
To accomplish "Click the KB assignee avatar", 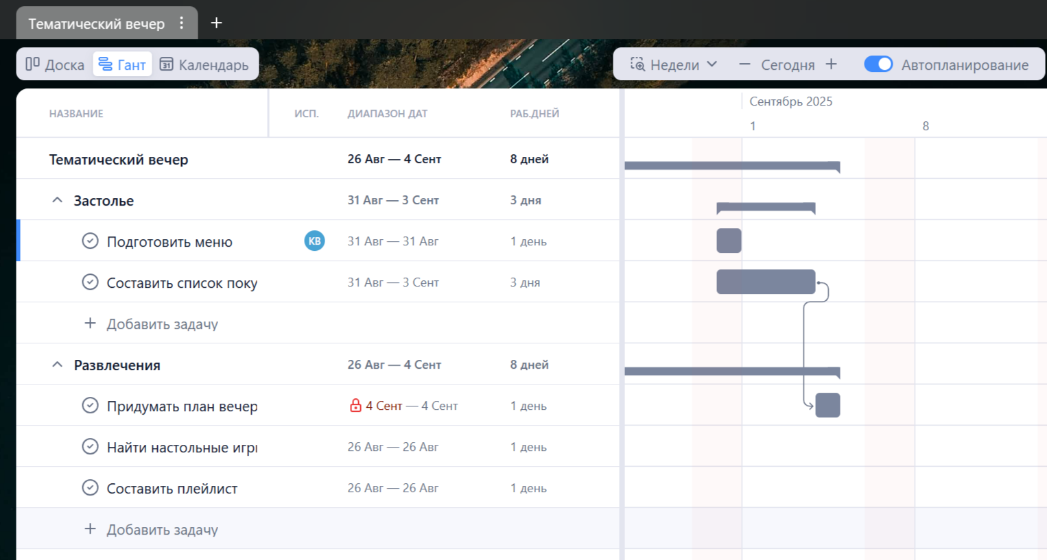I will point(314,241).
